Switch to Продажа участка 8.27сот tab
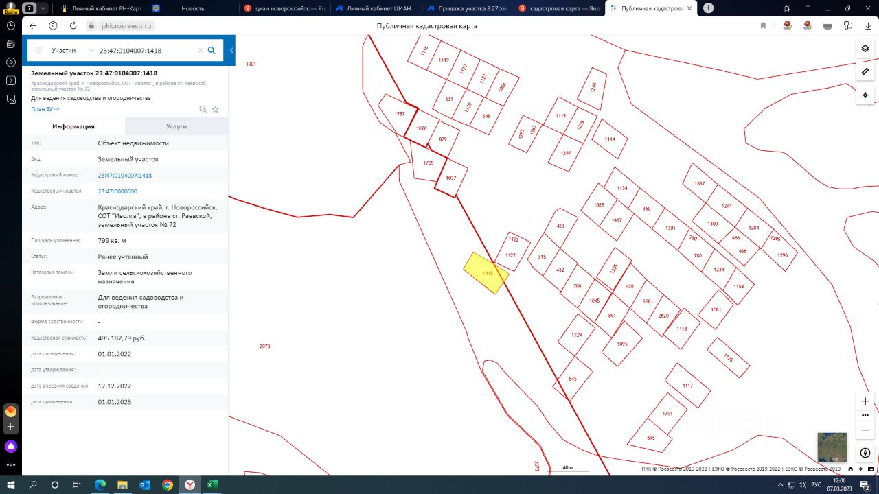879x494 pixels. [468, 8]
